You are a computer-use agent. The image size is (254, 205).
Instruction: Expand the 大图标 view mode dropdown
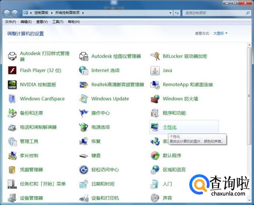click(x=220, y=33)
